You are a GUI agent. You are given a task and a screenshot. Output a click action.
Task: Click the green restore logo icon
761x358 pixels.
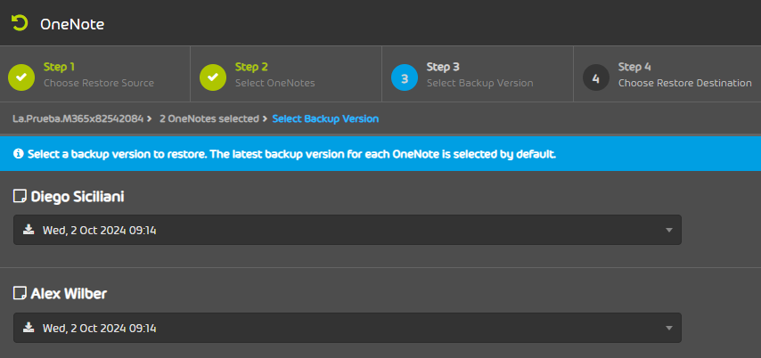pyautogui.click(x=20, y=24)
